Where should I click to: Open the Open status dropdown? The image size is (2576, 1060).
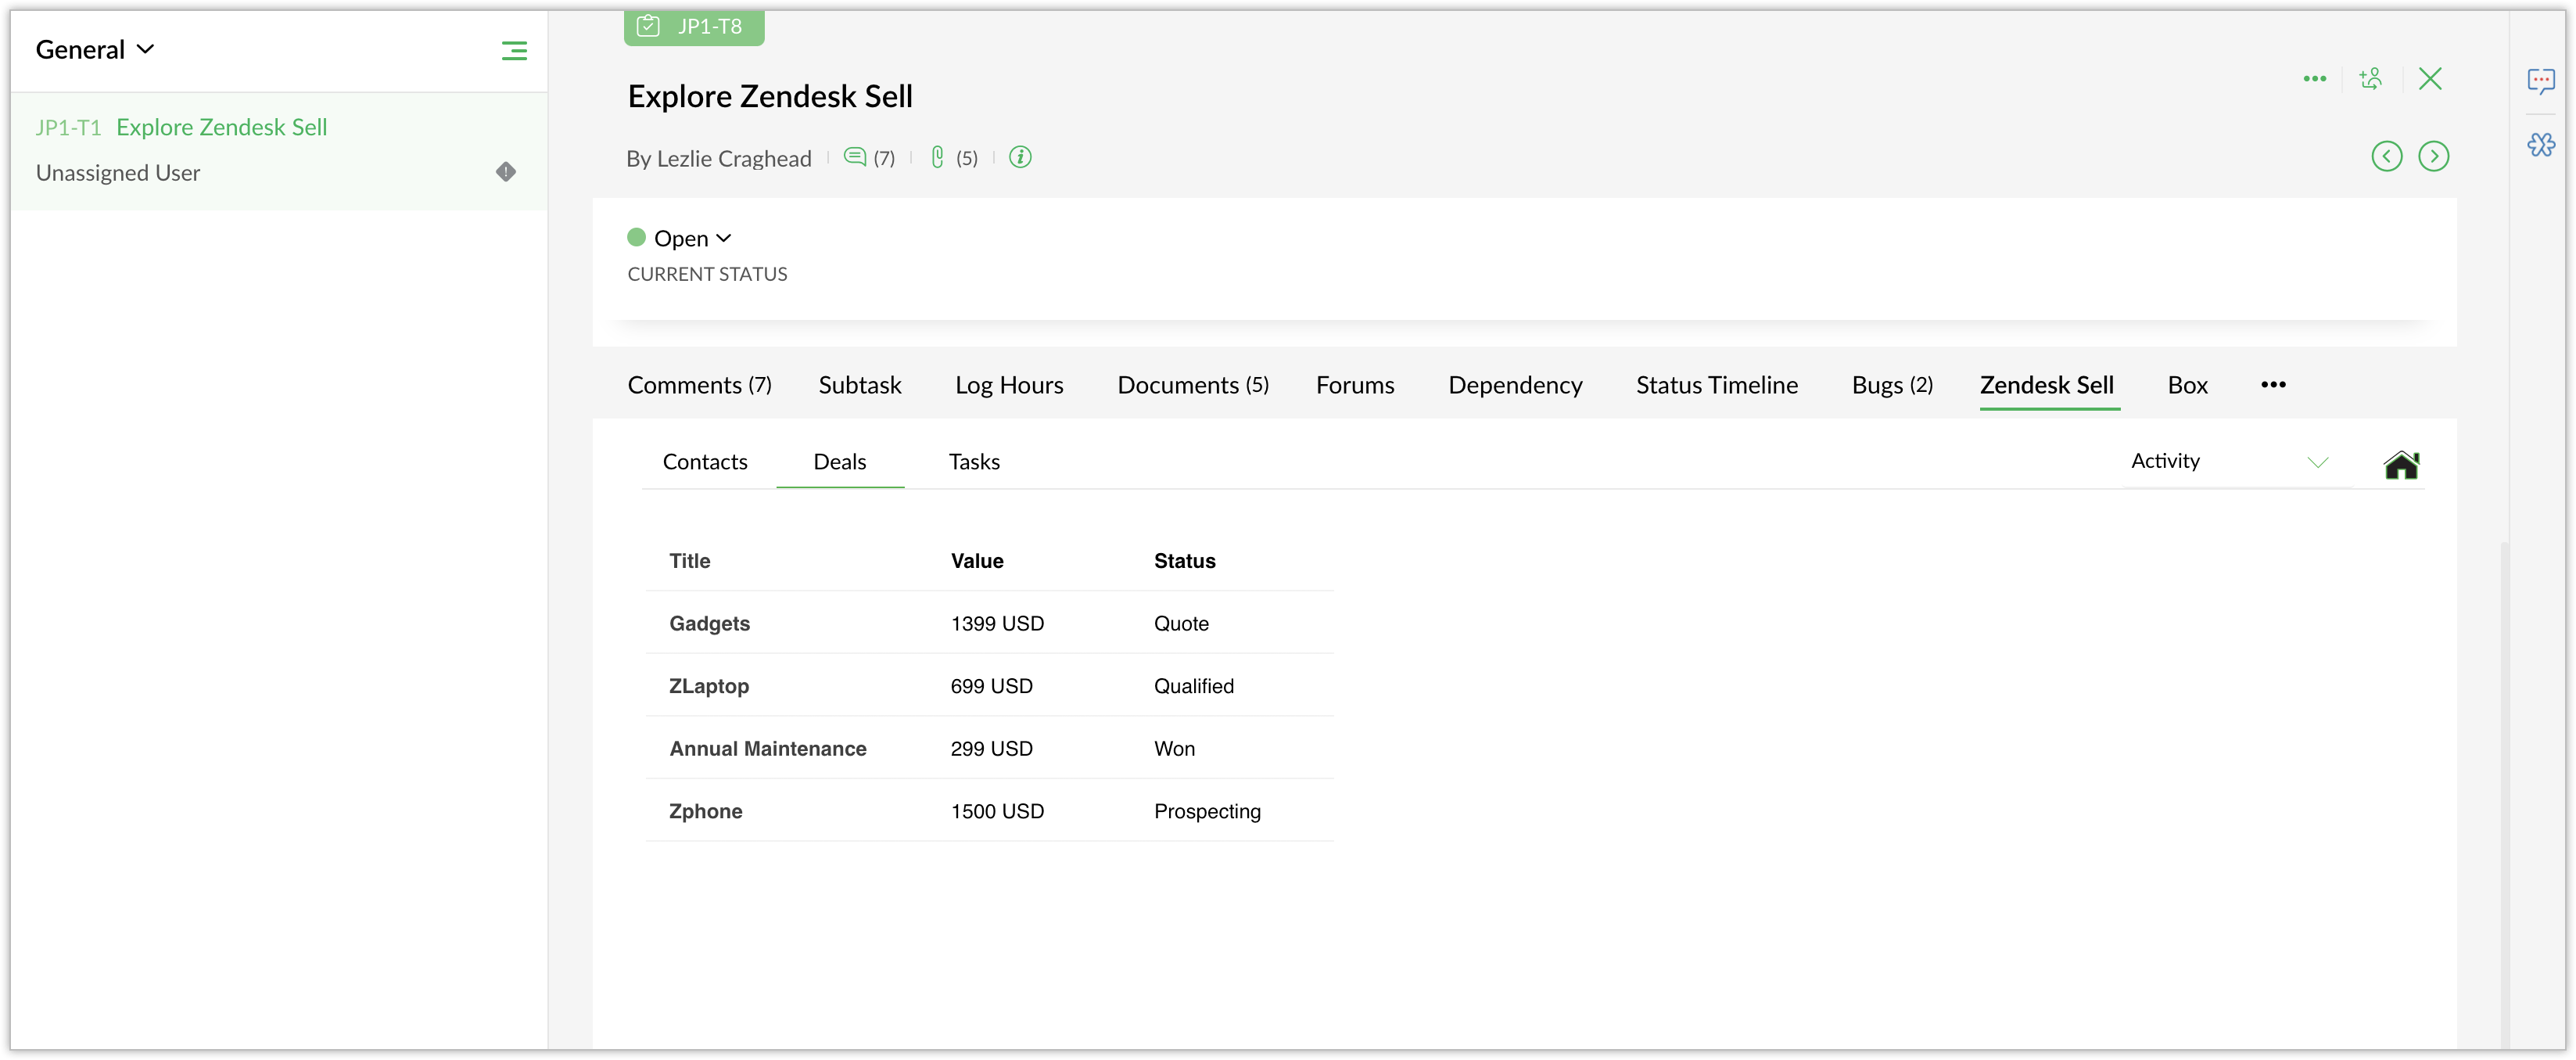point(680,238)
